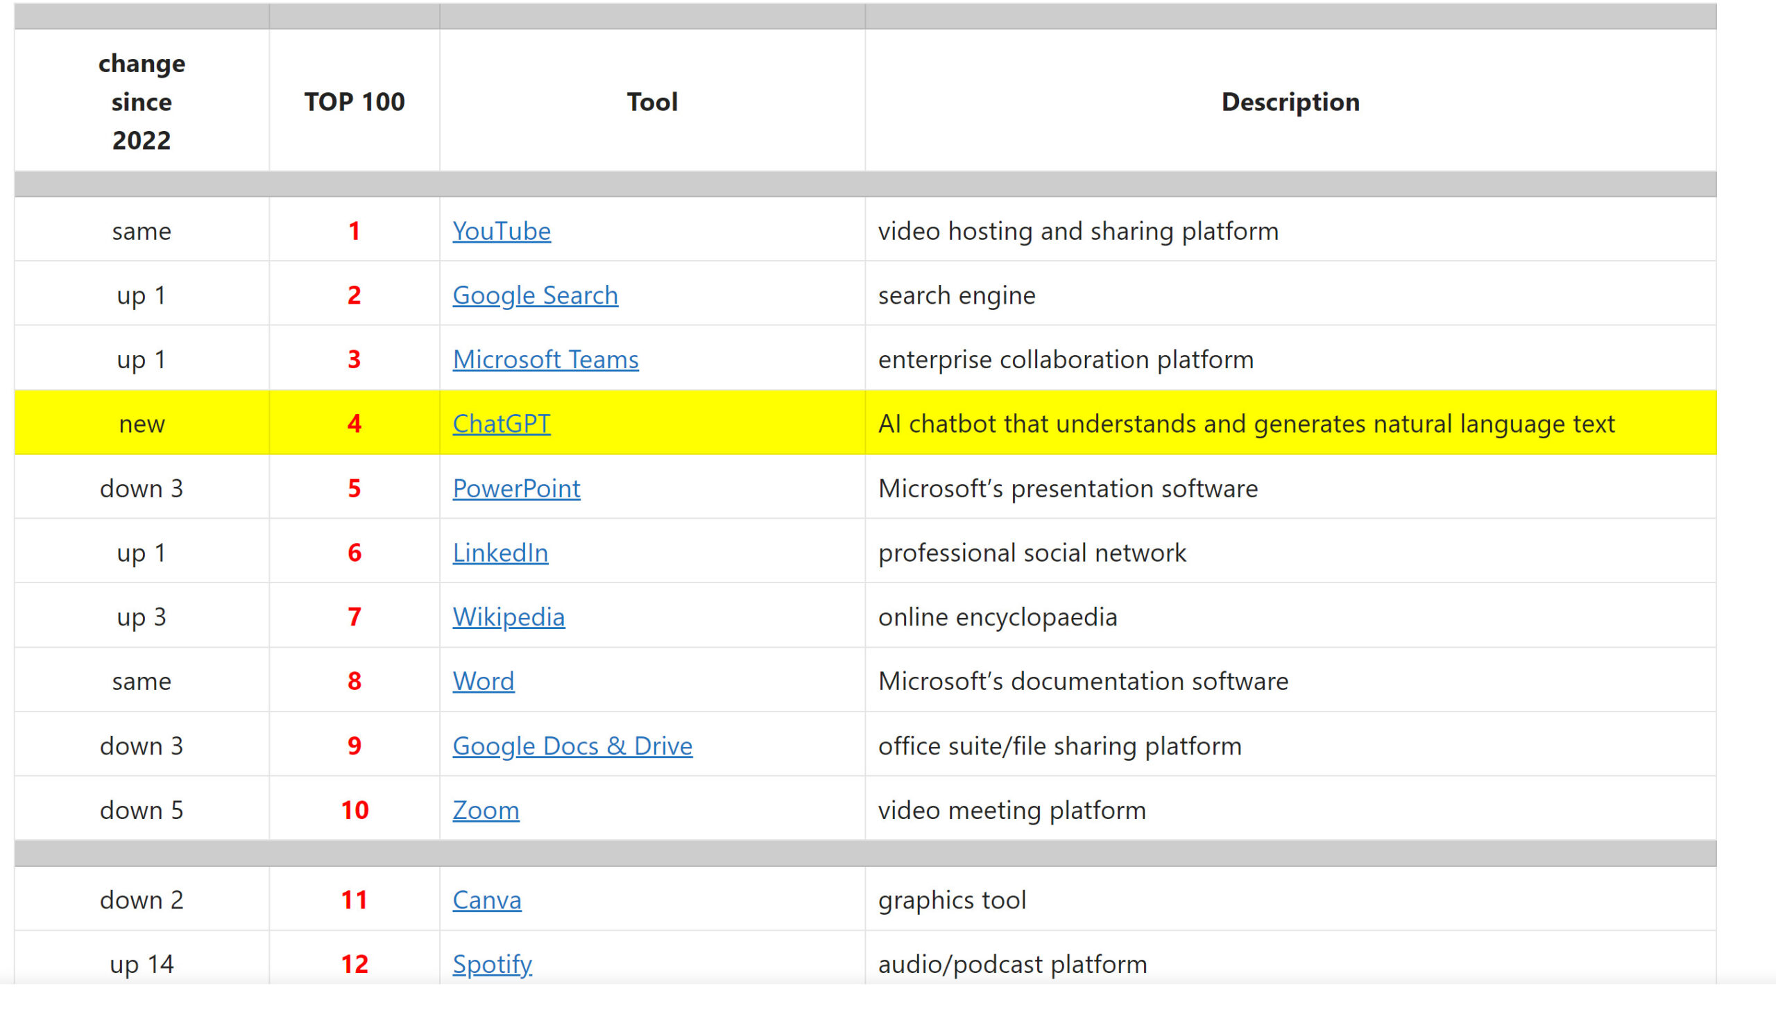The image size is (1776, 1009).
Task: Click the 'Tool' column header
Action: (652, 101)
